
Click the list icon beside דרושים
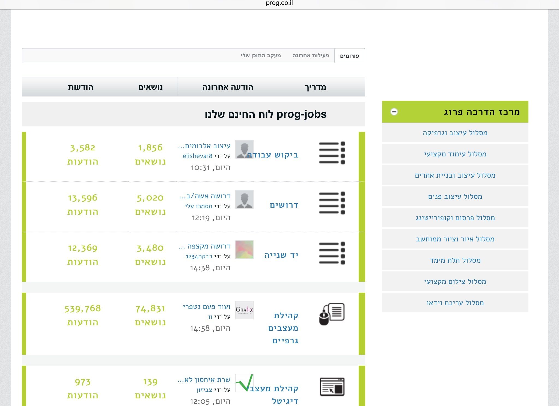coord(332,203)
